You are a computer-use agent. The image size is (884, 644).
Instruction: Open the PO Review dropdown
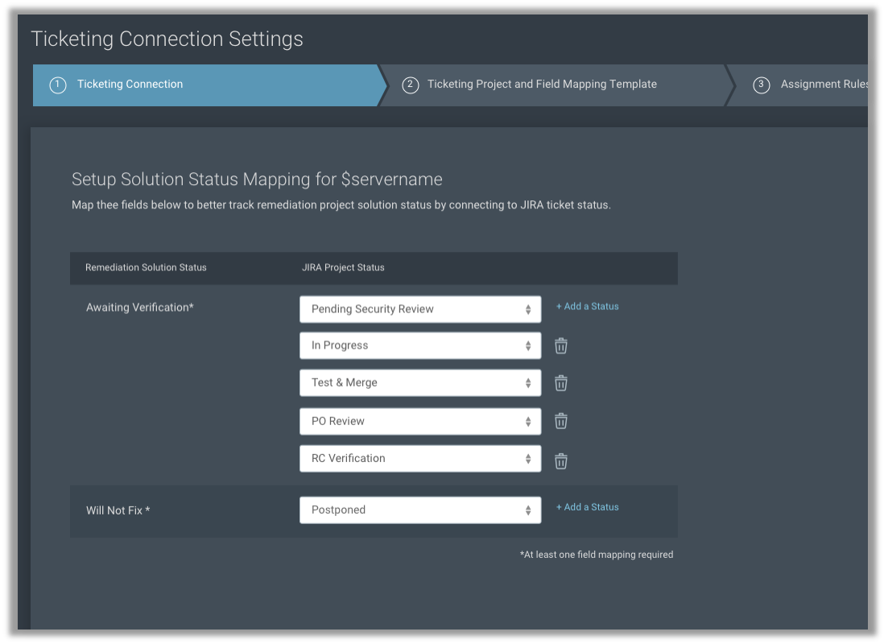coord(419,421)
